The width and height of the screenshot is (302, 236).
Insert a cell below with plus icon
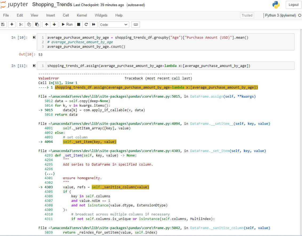tap(12, 25)
